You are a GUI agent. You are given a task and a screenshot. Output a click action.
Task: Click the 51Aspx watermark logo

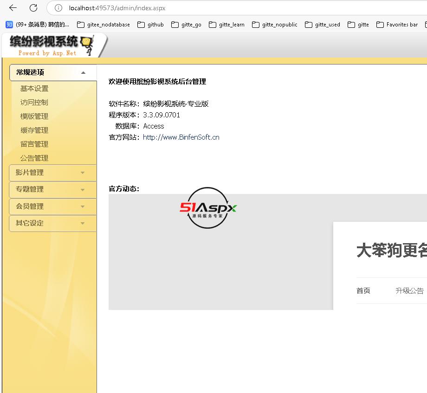[208, 208]
